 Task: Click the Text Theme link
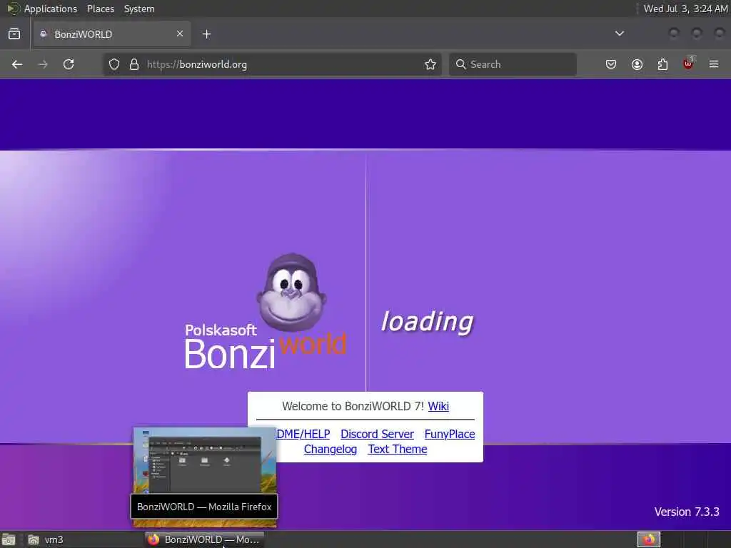click(x=397, y=450)
